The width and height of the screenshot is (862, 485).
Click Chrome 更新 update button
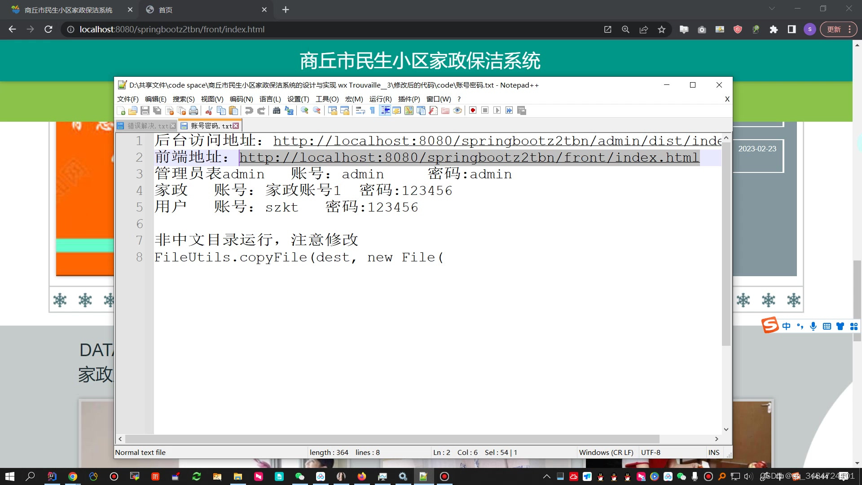coord(834,29)
